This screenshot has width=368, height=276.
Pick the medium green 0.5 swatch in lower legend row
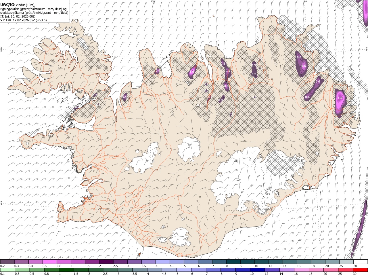[37, 270]
